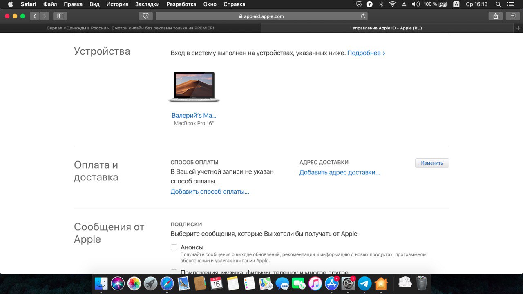Open Maps app in the Dock
The height and width of the screenshot is (294, 523).
[x=266, y=283]
